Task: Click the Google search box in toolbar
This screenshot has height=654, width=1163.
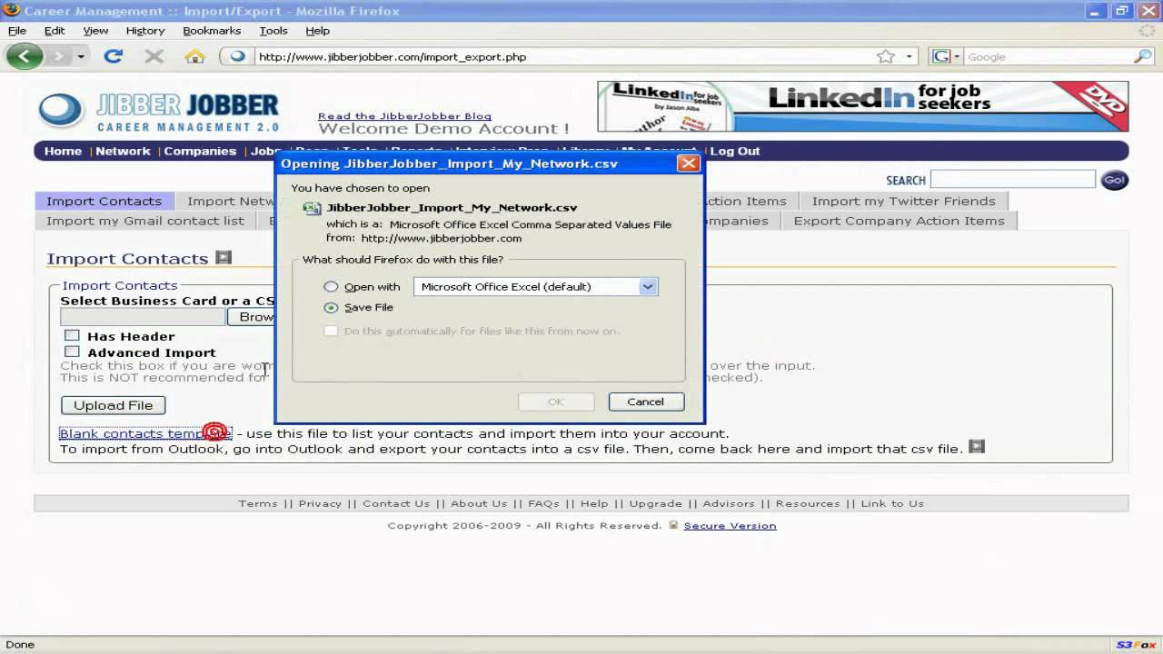Action: click(1048, 56)
